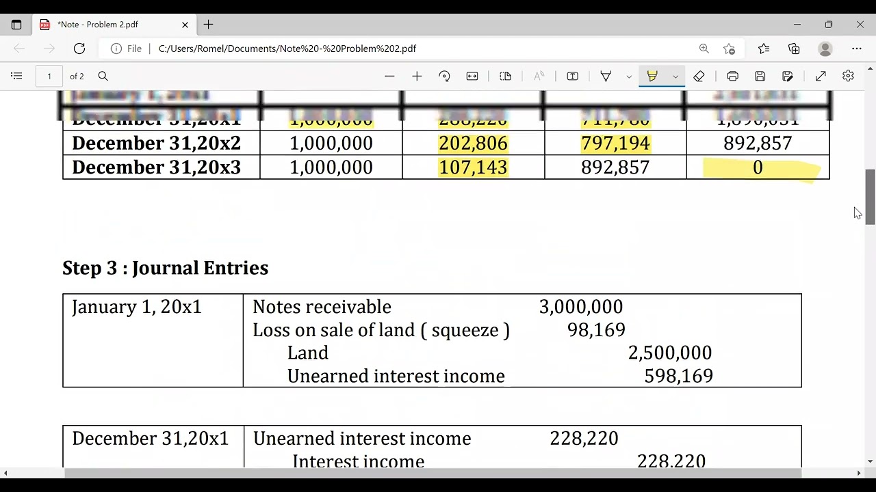This screenshot has height=492, width=876.
Task: Edit the PDF page number field
Action: [x=49, y=76]
